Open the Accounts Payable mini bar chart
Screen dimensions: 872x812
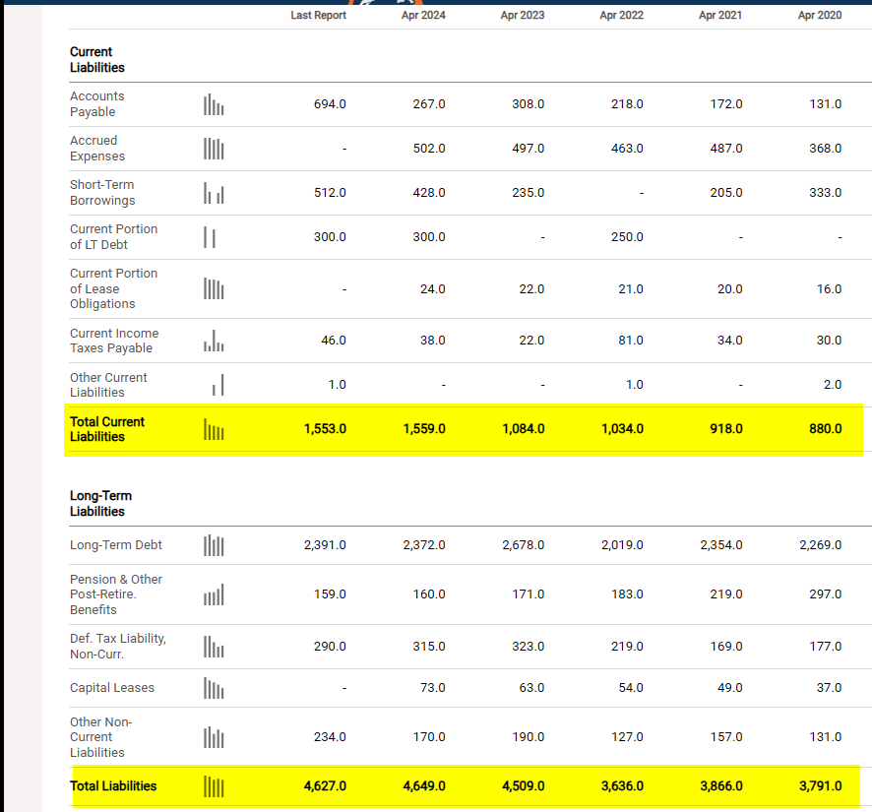[214, 104]
